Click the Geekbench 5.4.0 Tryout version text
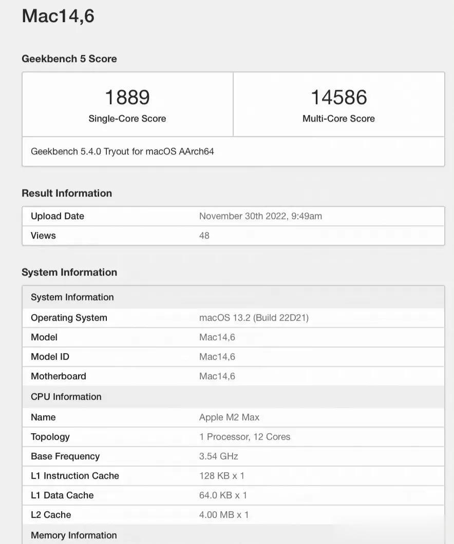The height and width of the screenshot is (544, 454). (122, 151)
